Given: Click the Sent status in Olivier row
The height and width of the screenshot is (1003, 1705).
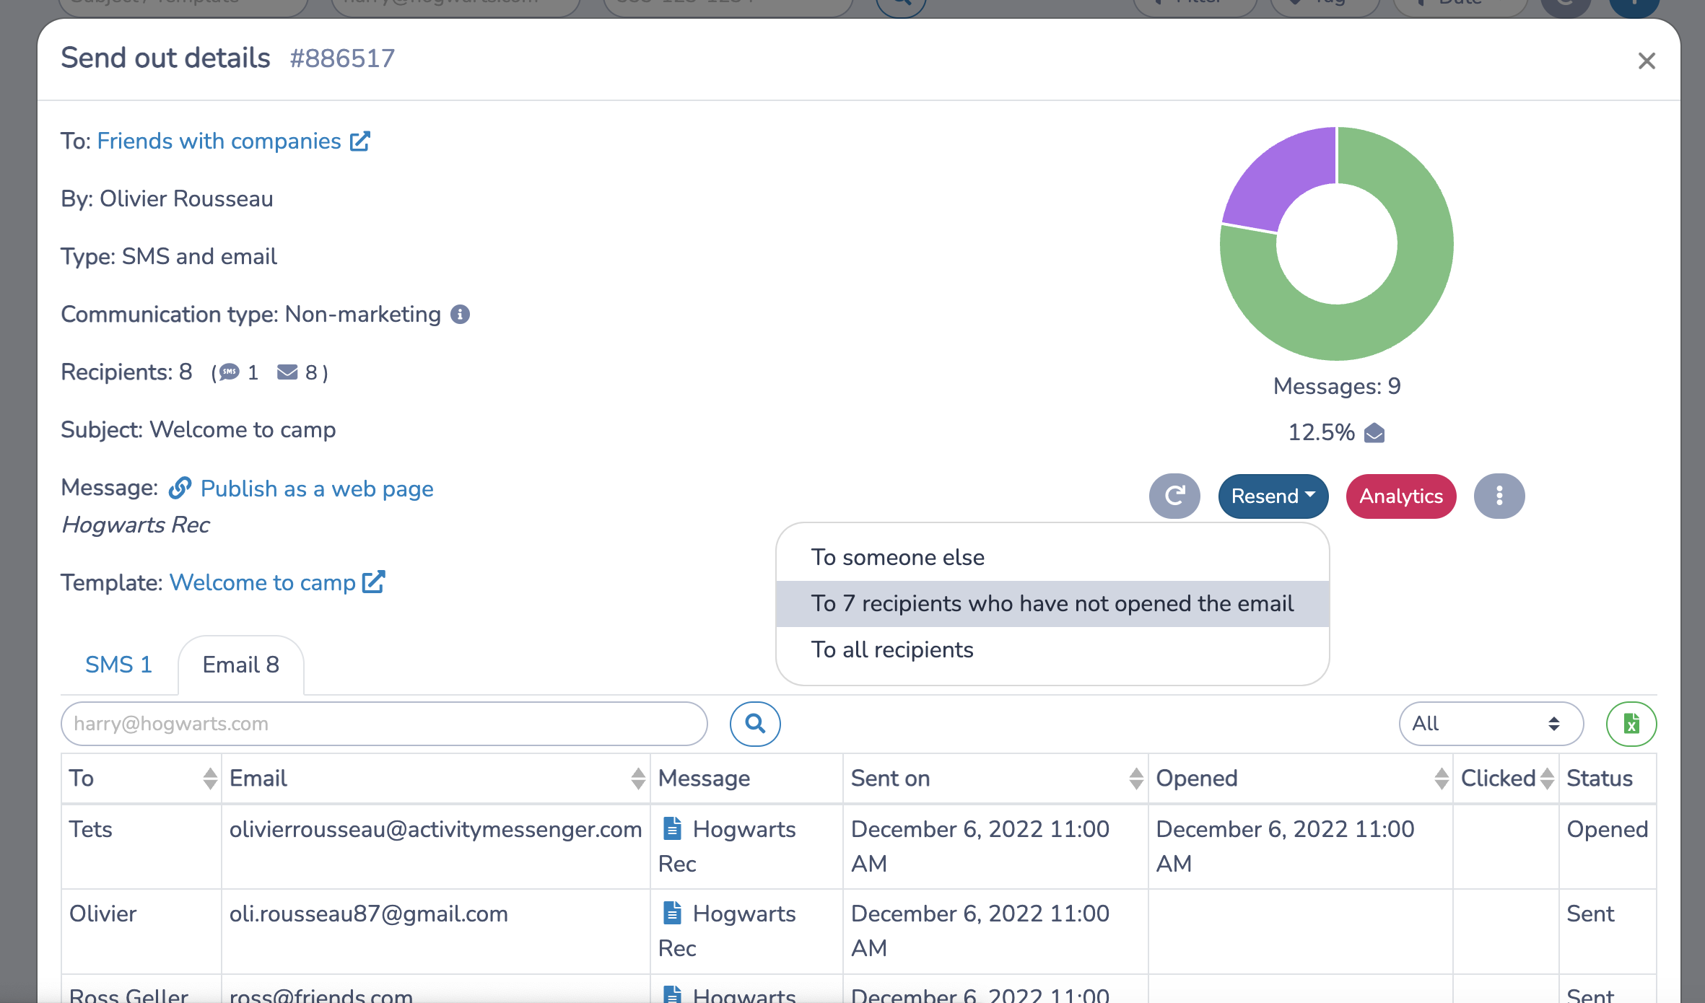Looking at the screenshot, I should click(1590, 914).
